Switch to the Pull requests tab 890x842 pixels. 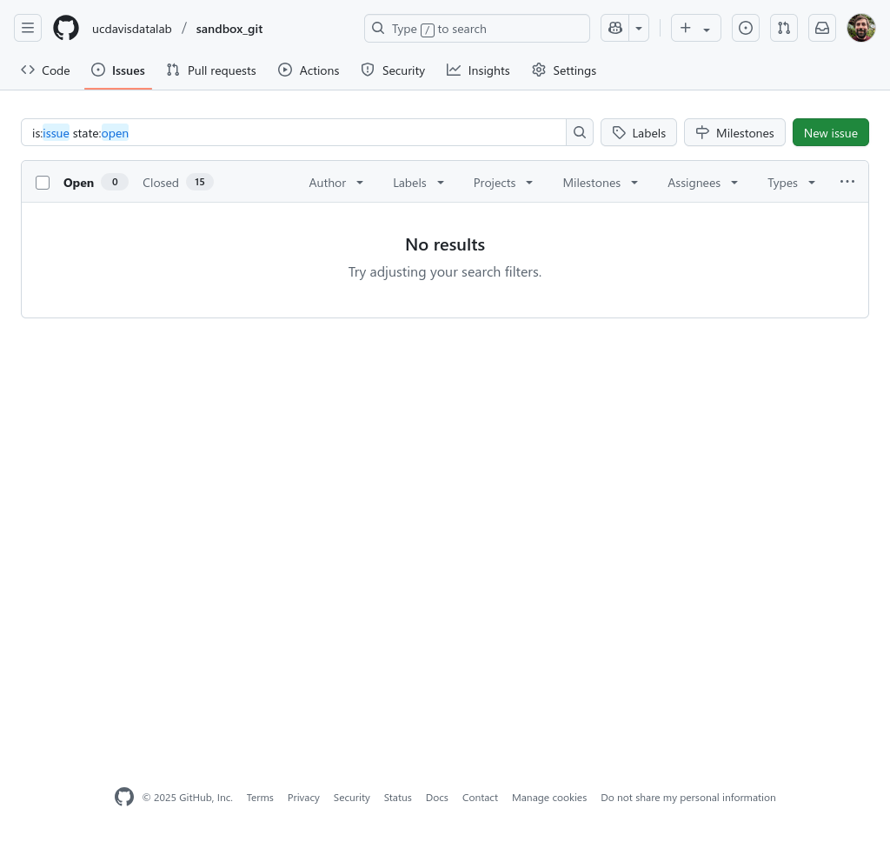pyautogui.click(x=211, y=70)
